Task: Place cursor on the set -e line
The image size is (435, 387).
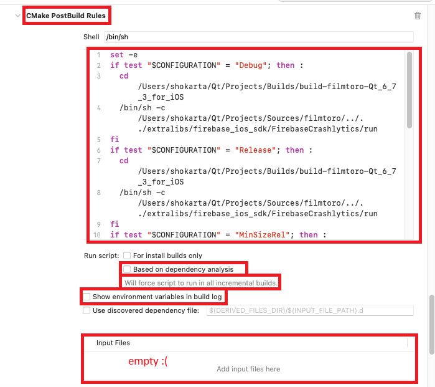Action: click(x=123, y=55)
